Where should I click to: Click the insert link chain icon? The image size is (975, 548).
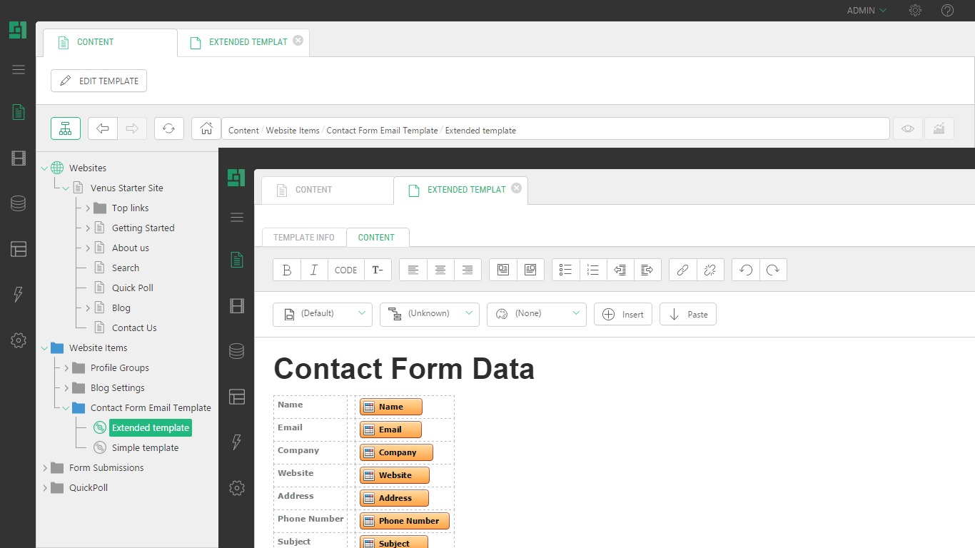[682, 270]
